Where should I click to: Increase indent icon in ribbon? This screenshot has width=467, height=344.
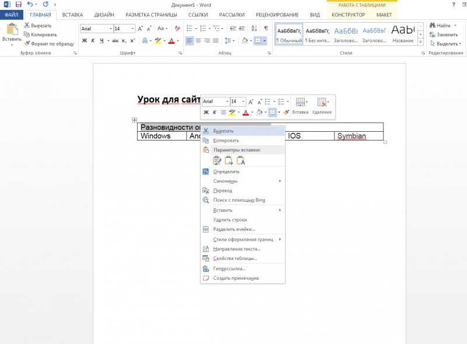point(242,28)
